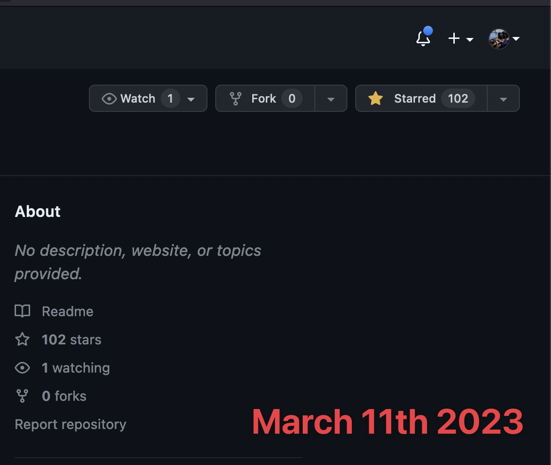The image size is (551, 465).
Task: View the 102 stars list
Action: click(x=71, y=340)
